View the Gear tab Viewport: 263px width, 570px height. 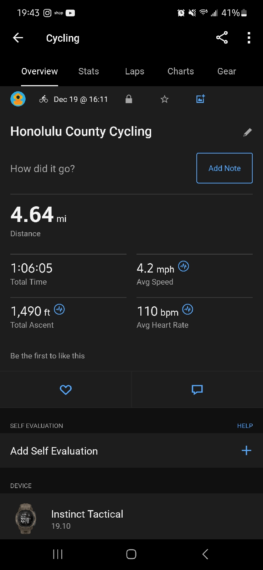click(227, 71)
